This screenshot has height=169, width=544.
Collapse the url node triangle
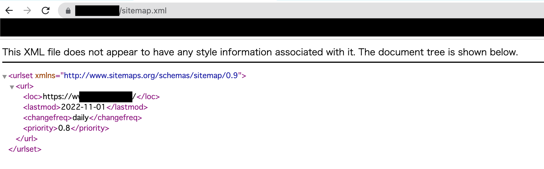coord(12,87)
